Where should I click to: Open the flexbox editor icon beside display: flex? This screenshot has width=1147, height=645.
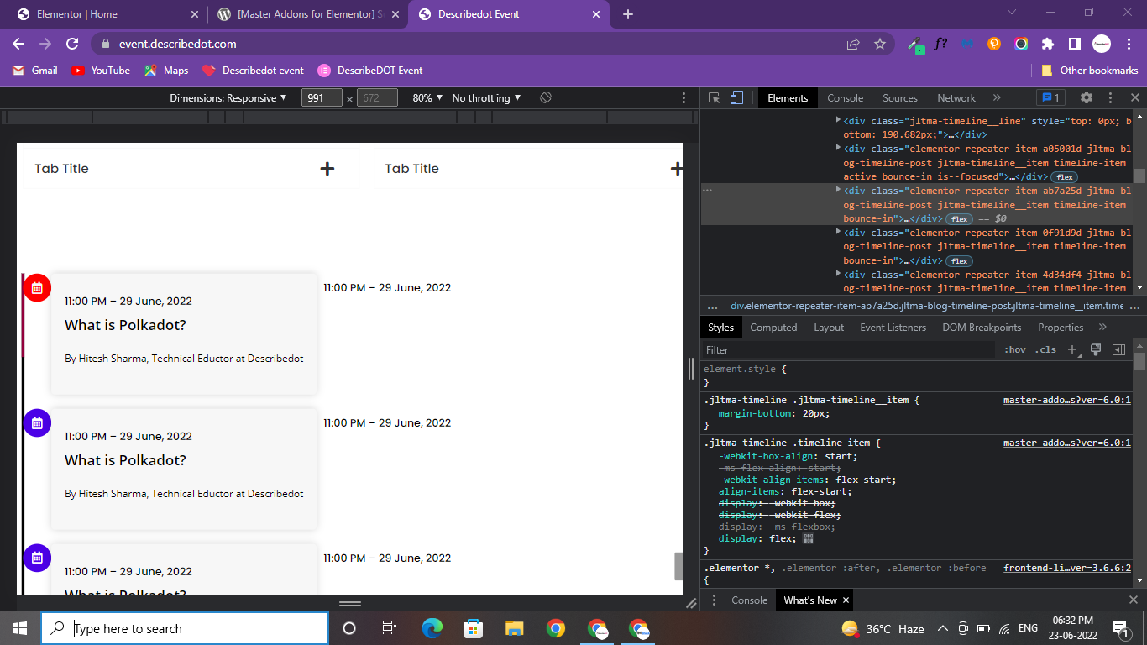[809, 538]
